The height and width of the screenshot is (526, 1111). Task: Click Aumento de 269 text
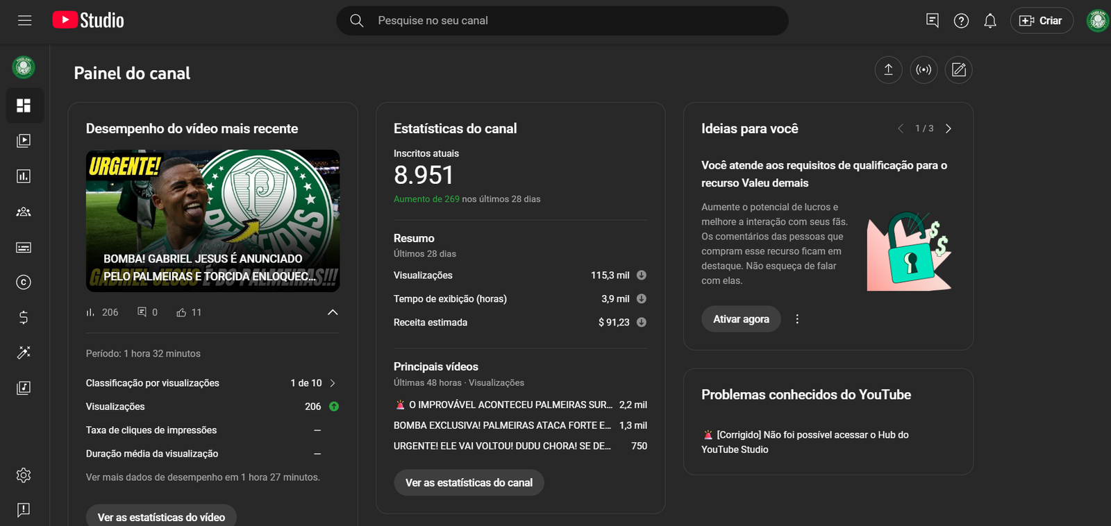426,199
